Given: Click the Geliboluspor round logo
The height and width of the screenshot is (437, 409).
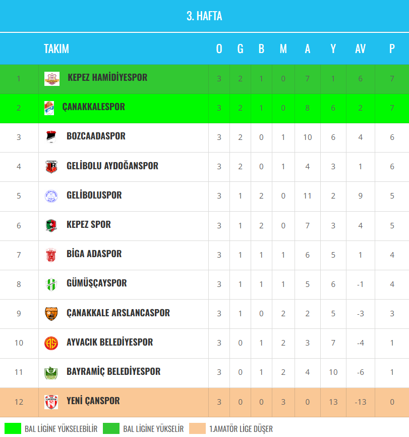Looking at the screenshot, I should pos(51,196).
